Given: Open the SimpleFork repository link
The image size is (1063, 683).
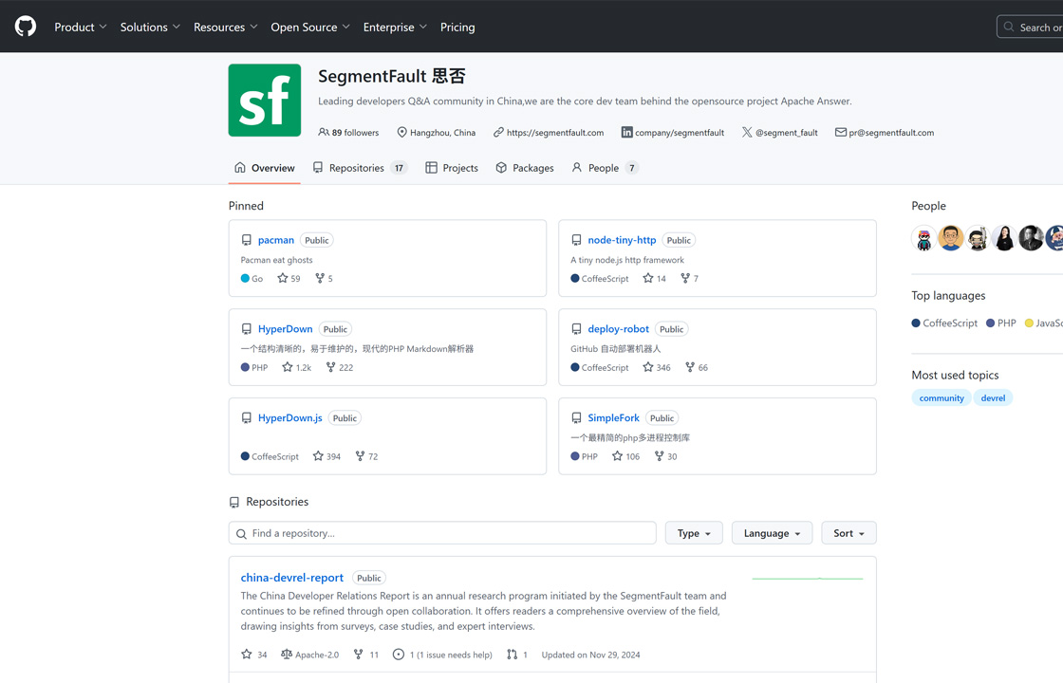Looking at the screenshot, I should pyautogui.click(x=613, y=418).
